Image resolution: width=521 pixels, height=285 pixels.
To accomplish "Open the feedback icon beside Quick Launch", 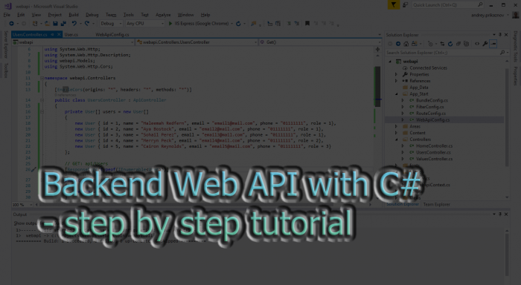I will tap(406, 4).
